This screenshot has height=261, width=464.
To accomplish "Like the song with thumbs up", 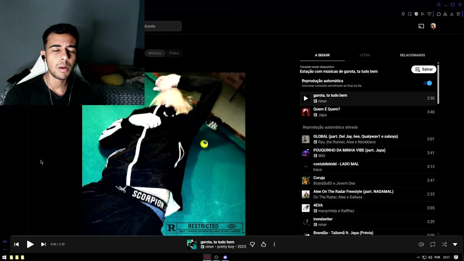I will (264, 244).
